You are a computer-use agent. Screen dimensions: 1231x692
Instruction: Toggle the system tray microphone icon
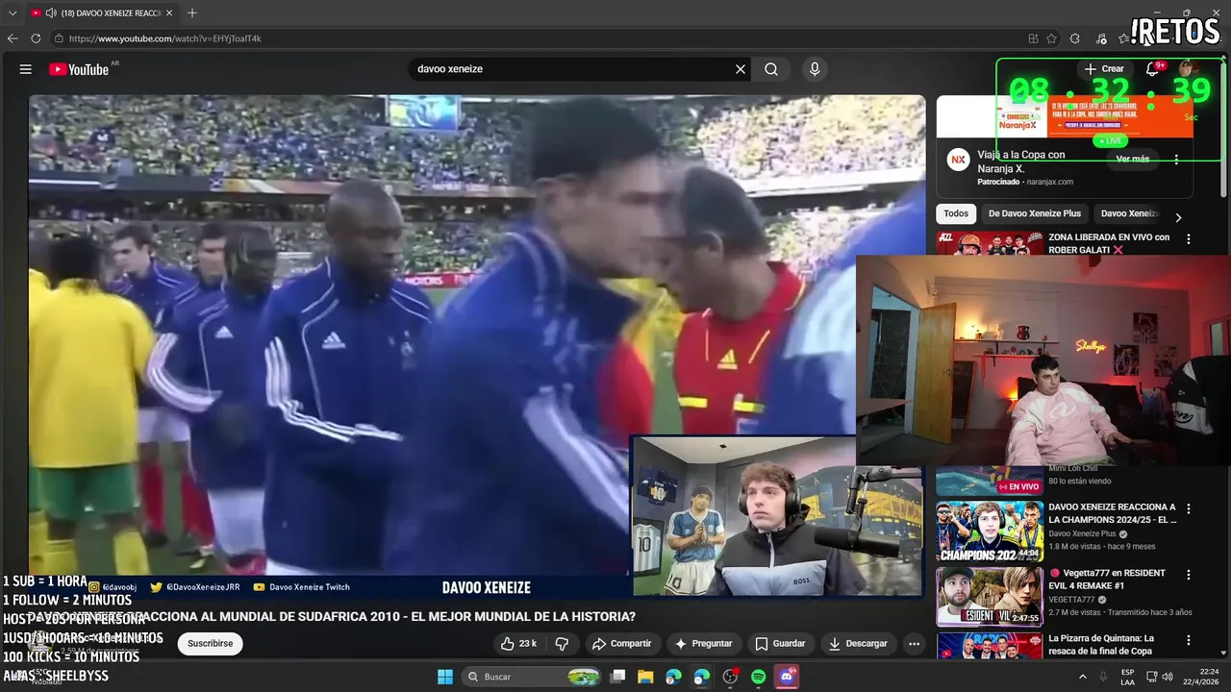(x=1103, y=677)
